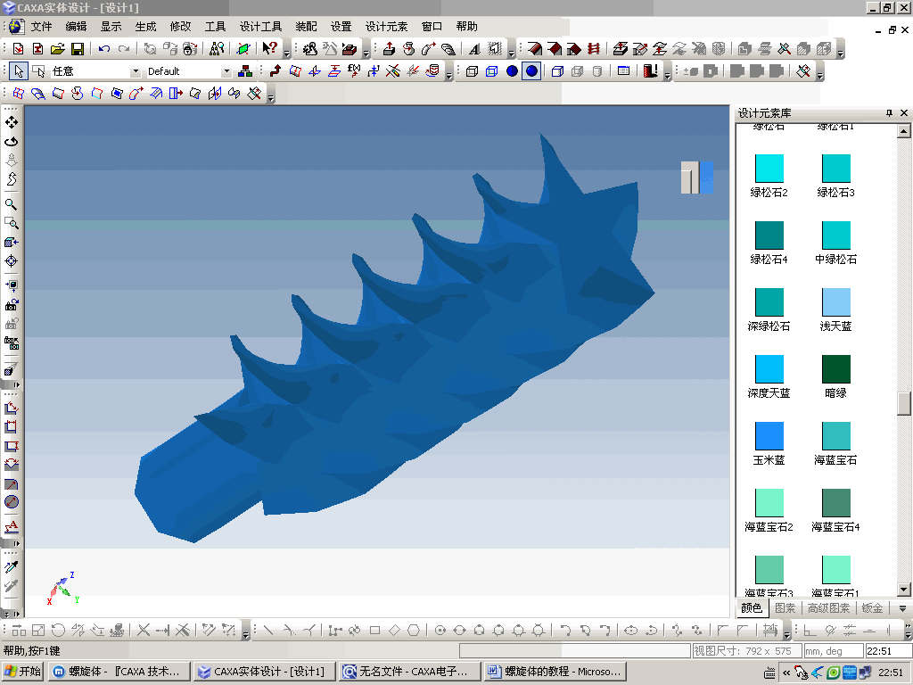
Task: Expand the camera toolbar flyout arrow
Action: (16, 385)
